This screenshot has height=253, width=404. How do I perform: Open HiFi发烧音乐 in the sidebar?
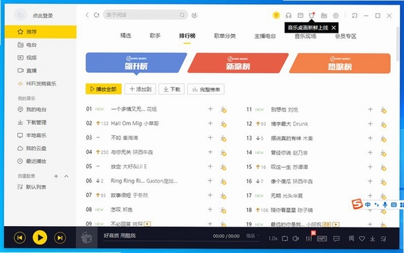click(40, 83)
